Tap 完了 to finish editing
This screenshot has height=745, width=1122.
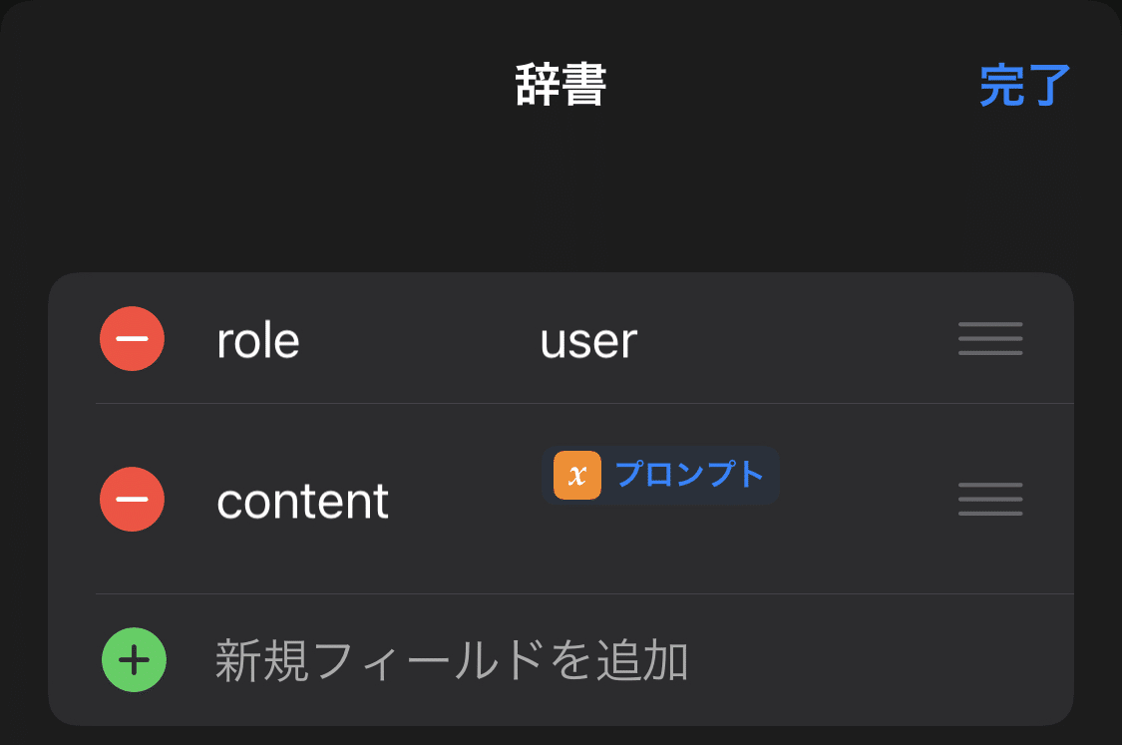pyautogui.click(x=1024, y=85)
